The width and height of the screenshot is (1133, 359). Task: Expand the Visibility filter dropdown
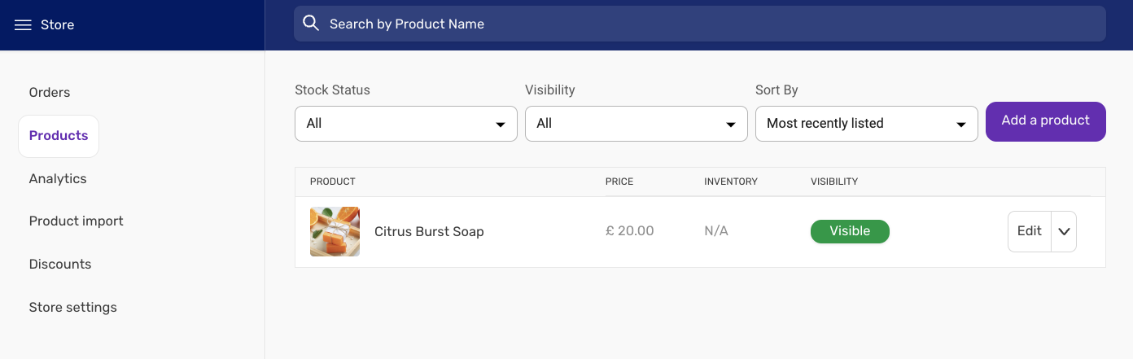pos(636,124)
